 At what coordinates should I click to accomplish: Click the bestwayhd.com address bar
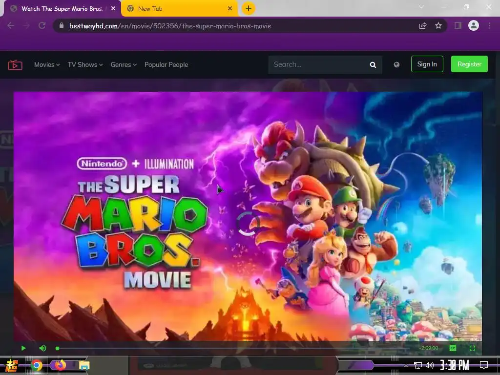click(x=236, y=26)
